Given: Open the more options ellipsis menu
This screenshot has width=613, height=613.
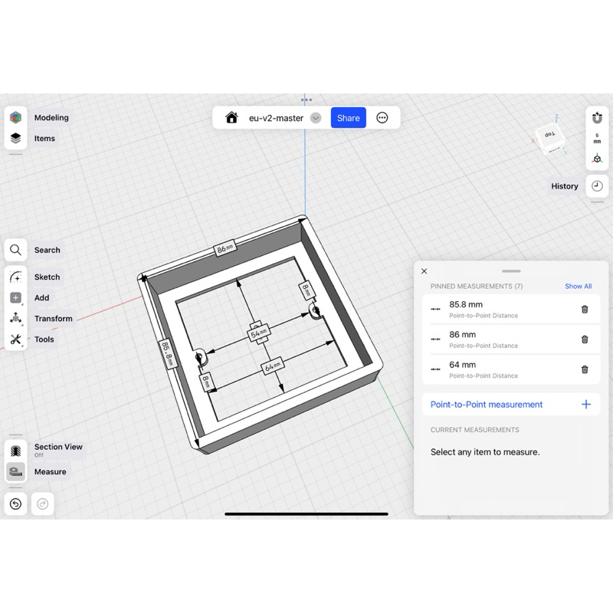Looking at the screenshot, I should pos(382,118).
